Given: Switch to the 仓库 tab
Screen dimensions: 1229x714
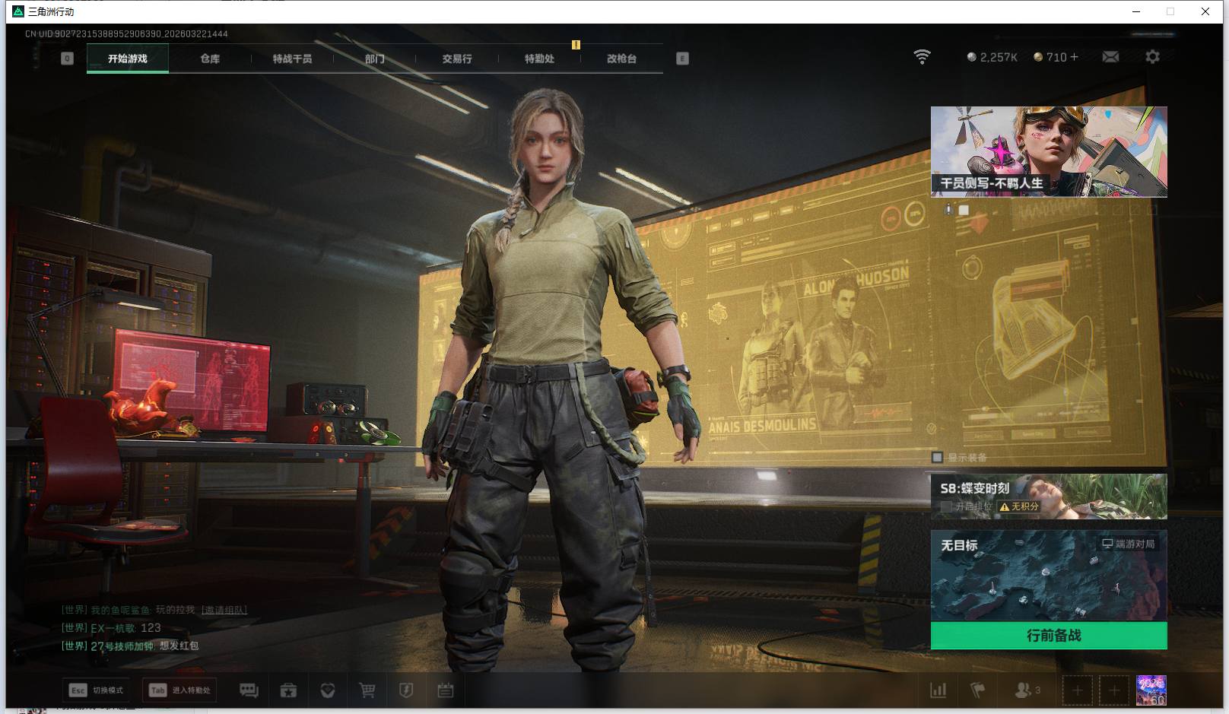Looking at the screenshot, I should (210, 59).
